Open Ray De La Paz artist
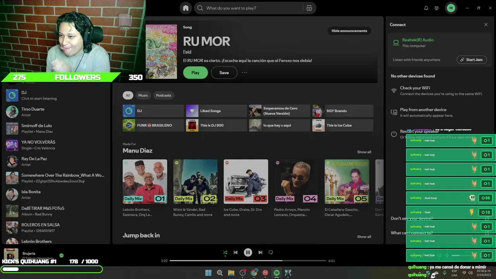 [x=56, y=161]
